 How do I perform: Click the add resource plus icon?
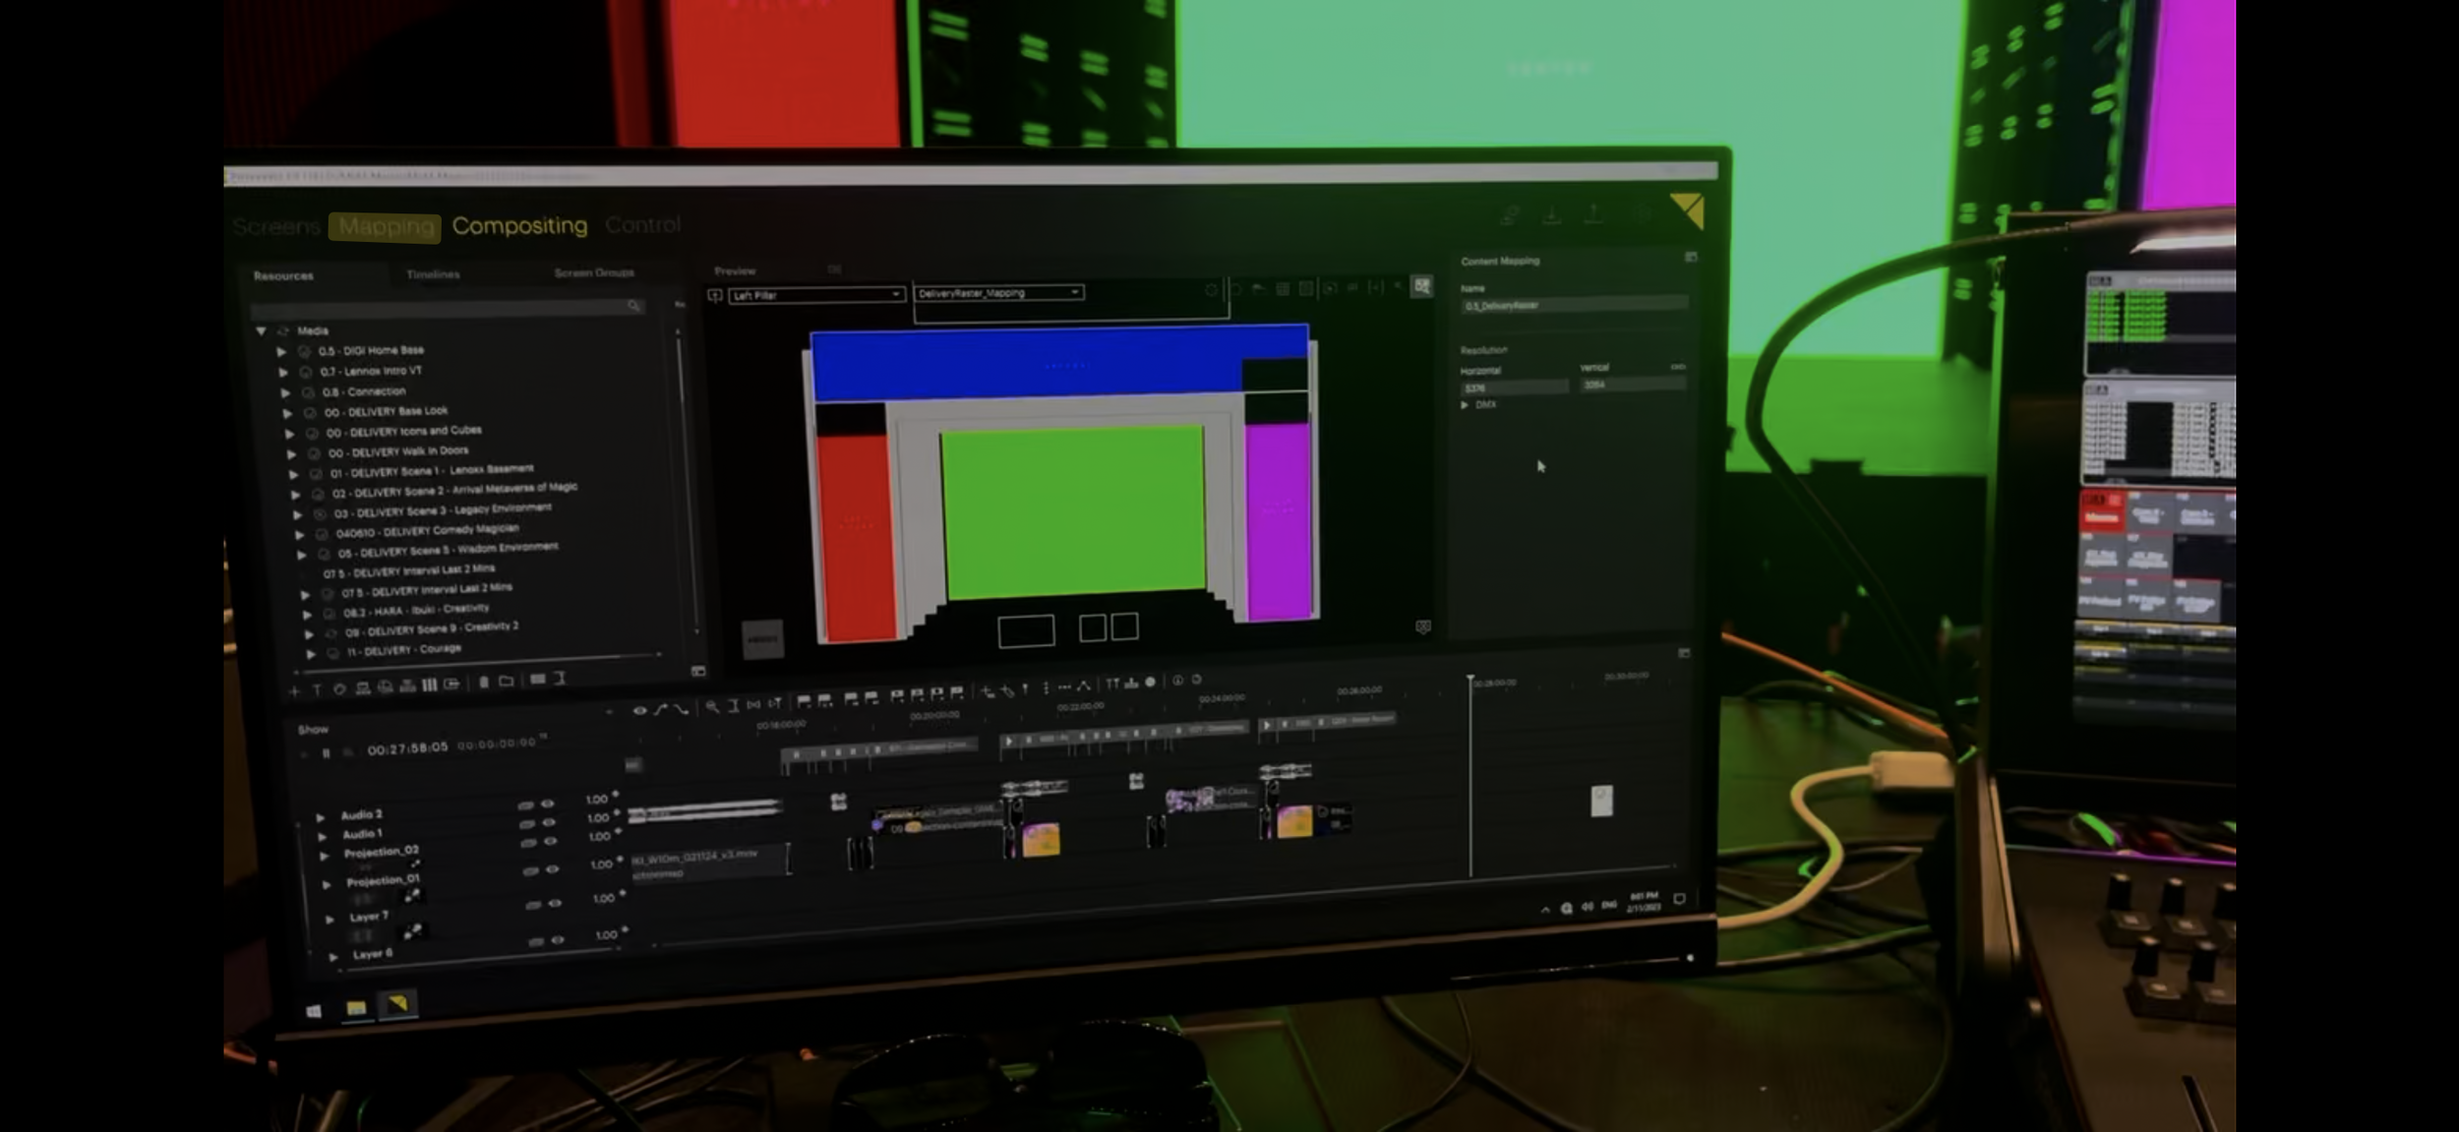tap(294, 691)
